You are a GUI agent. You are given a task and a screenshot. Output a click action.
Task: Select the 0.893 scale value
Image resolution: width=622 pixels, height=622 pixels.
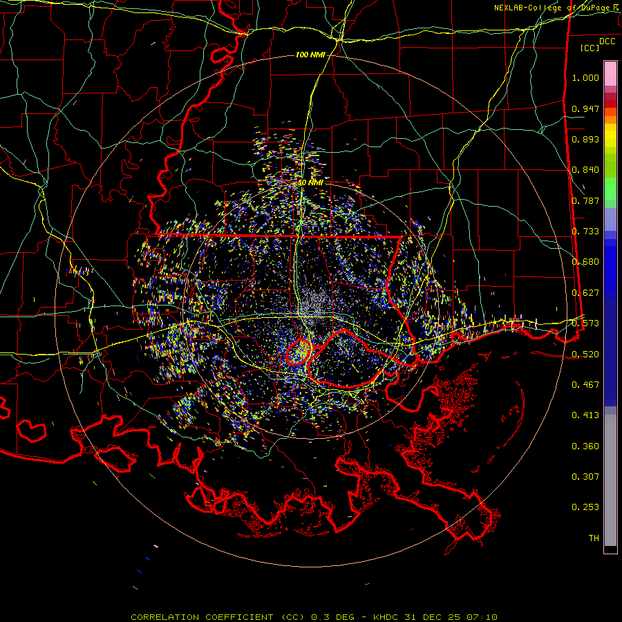point(585,139)
